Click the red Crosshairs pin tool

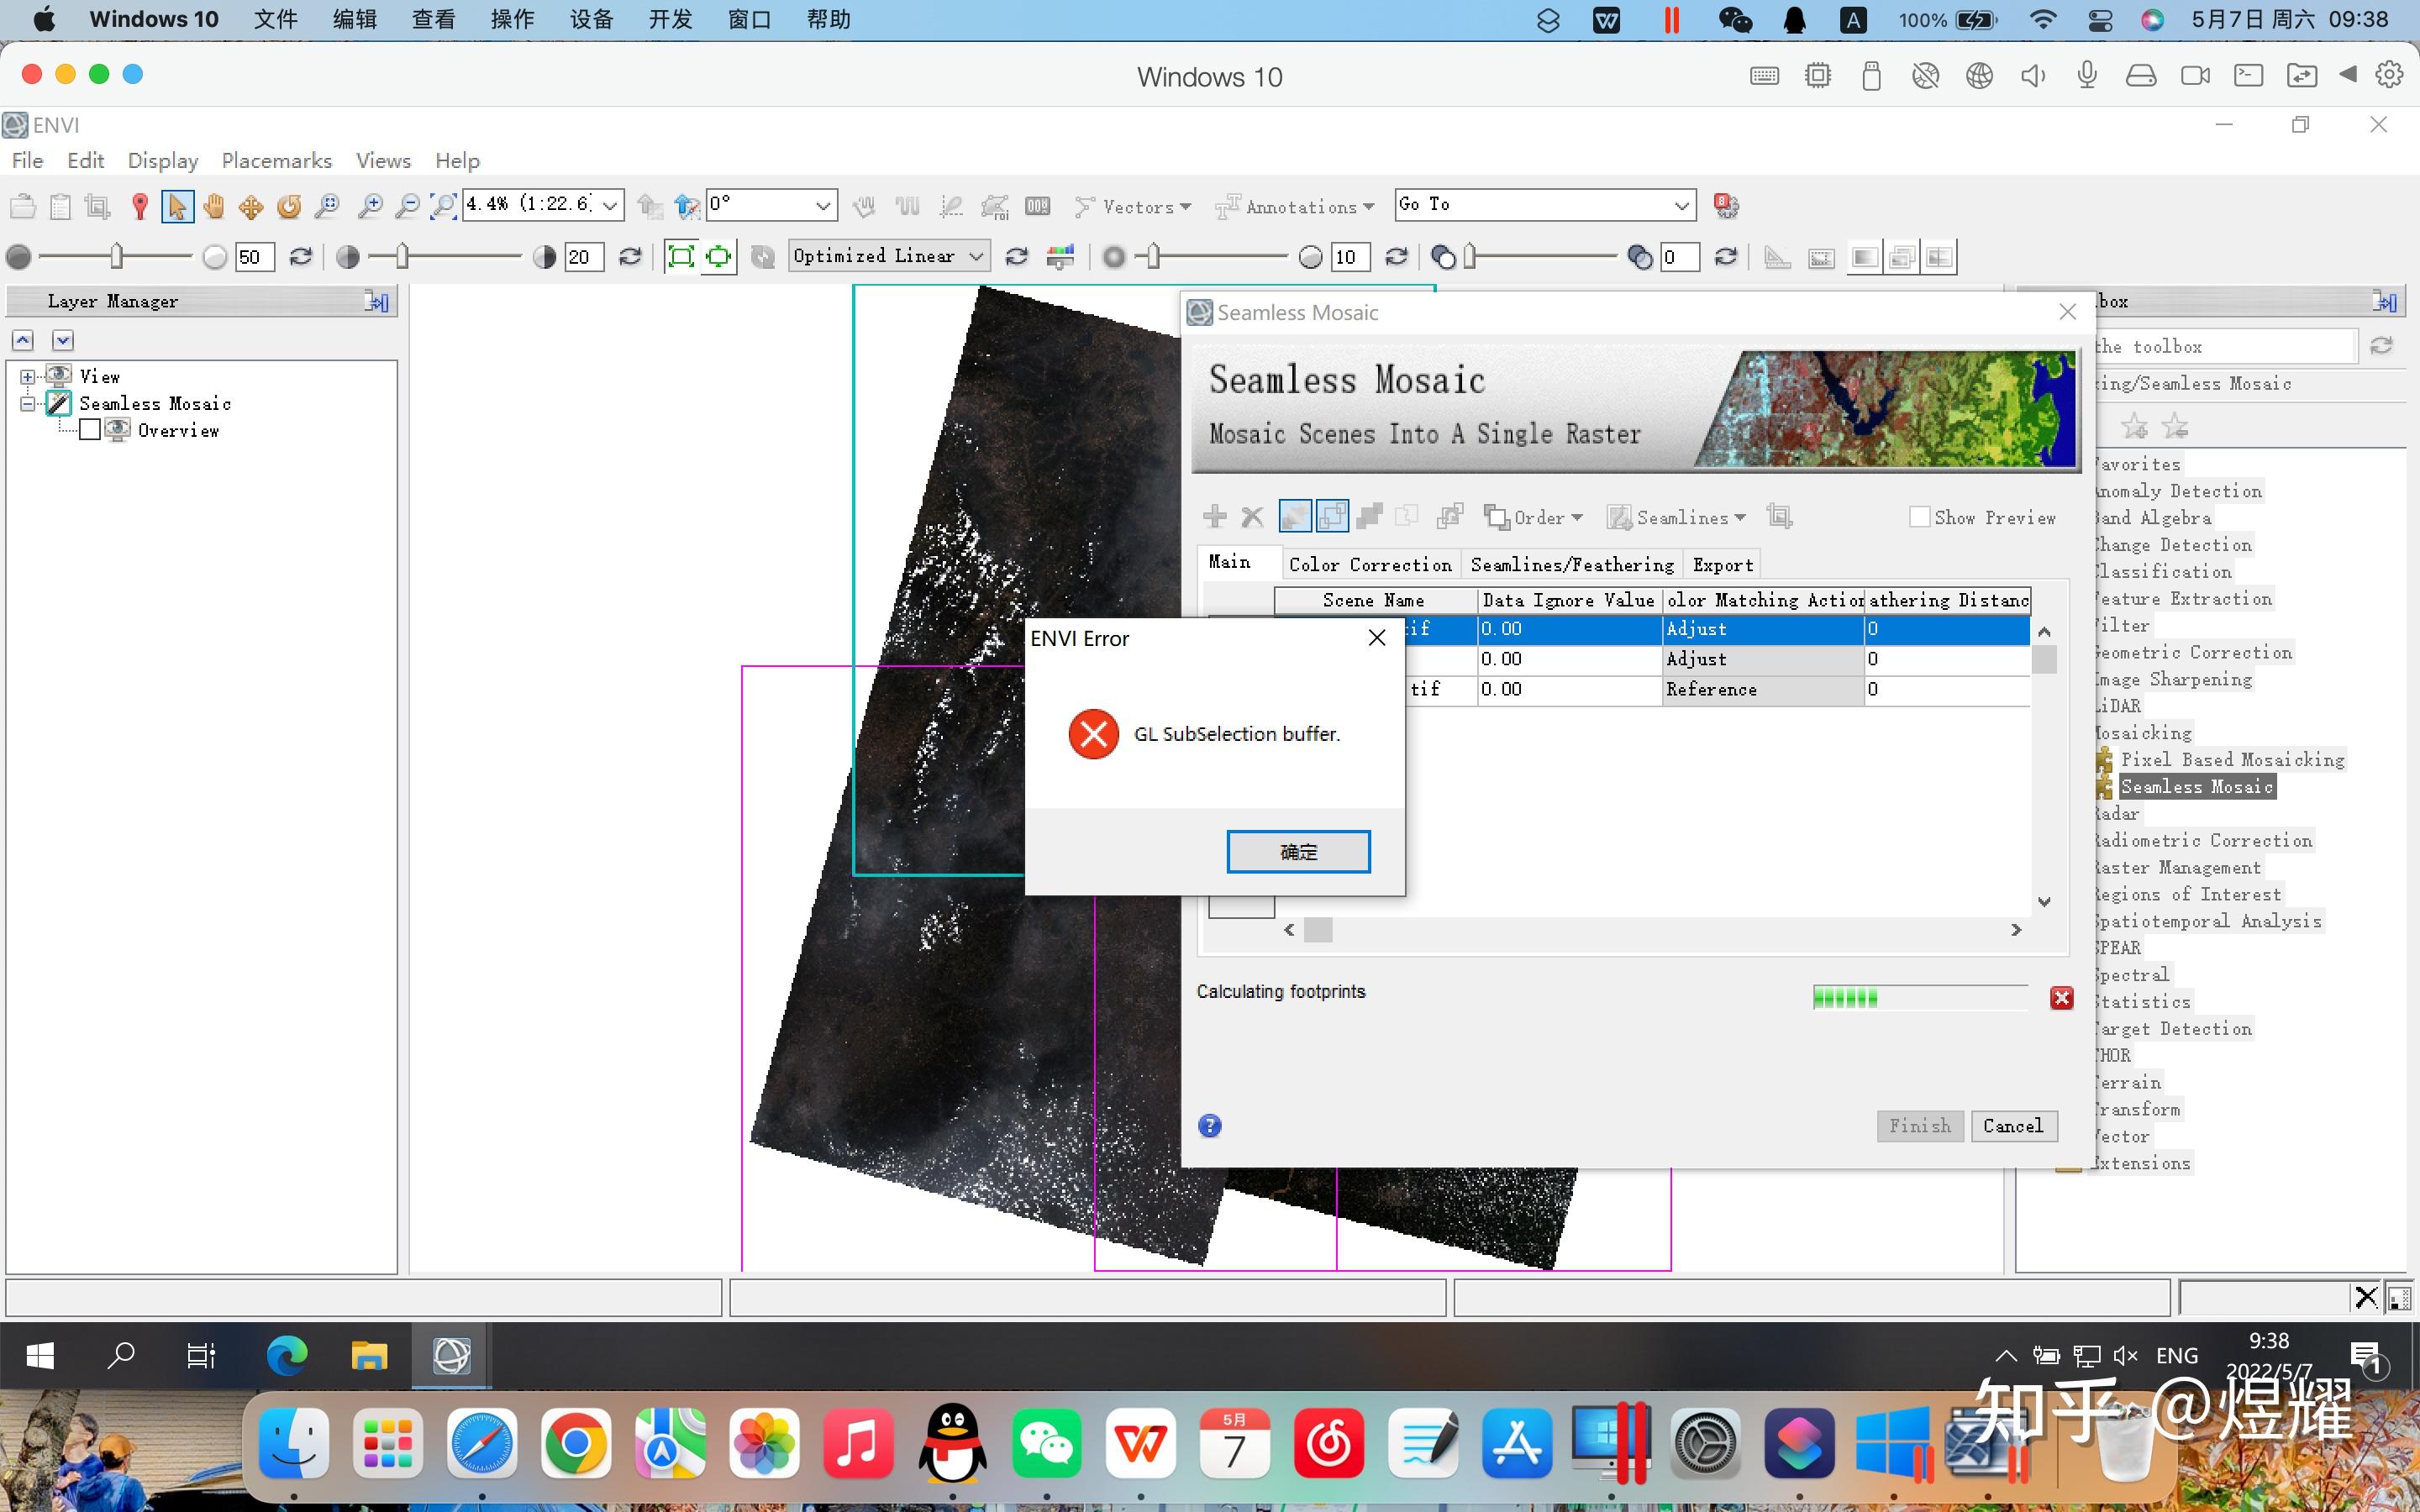[x=140, y=206]
